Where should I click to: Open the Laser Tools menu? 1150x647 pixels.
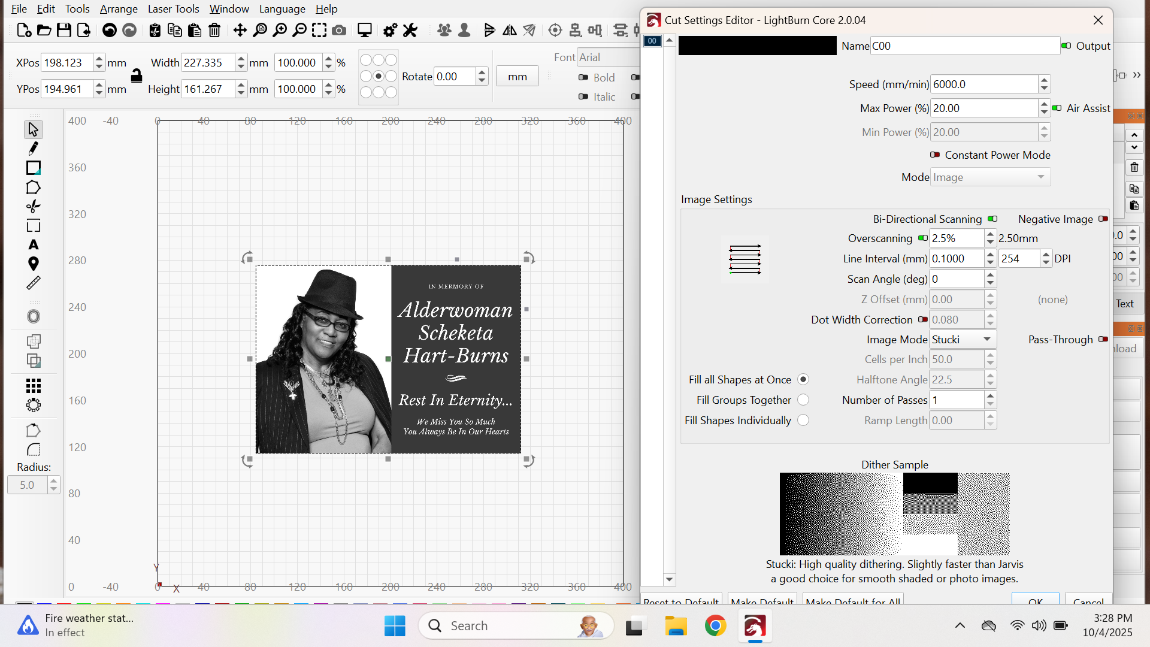coord(173,9)
